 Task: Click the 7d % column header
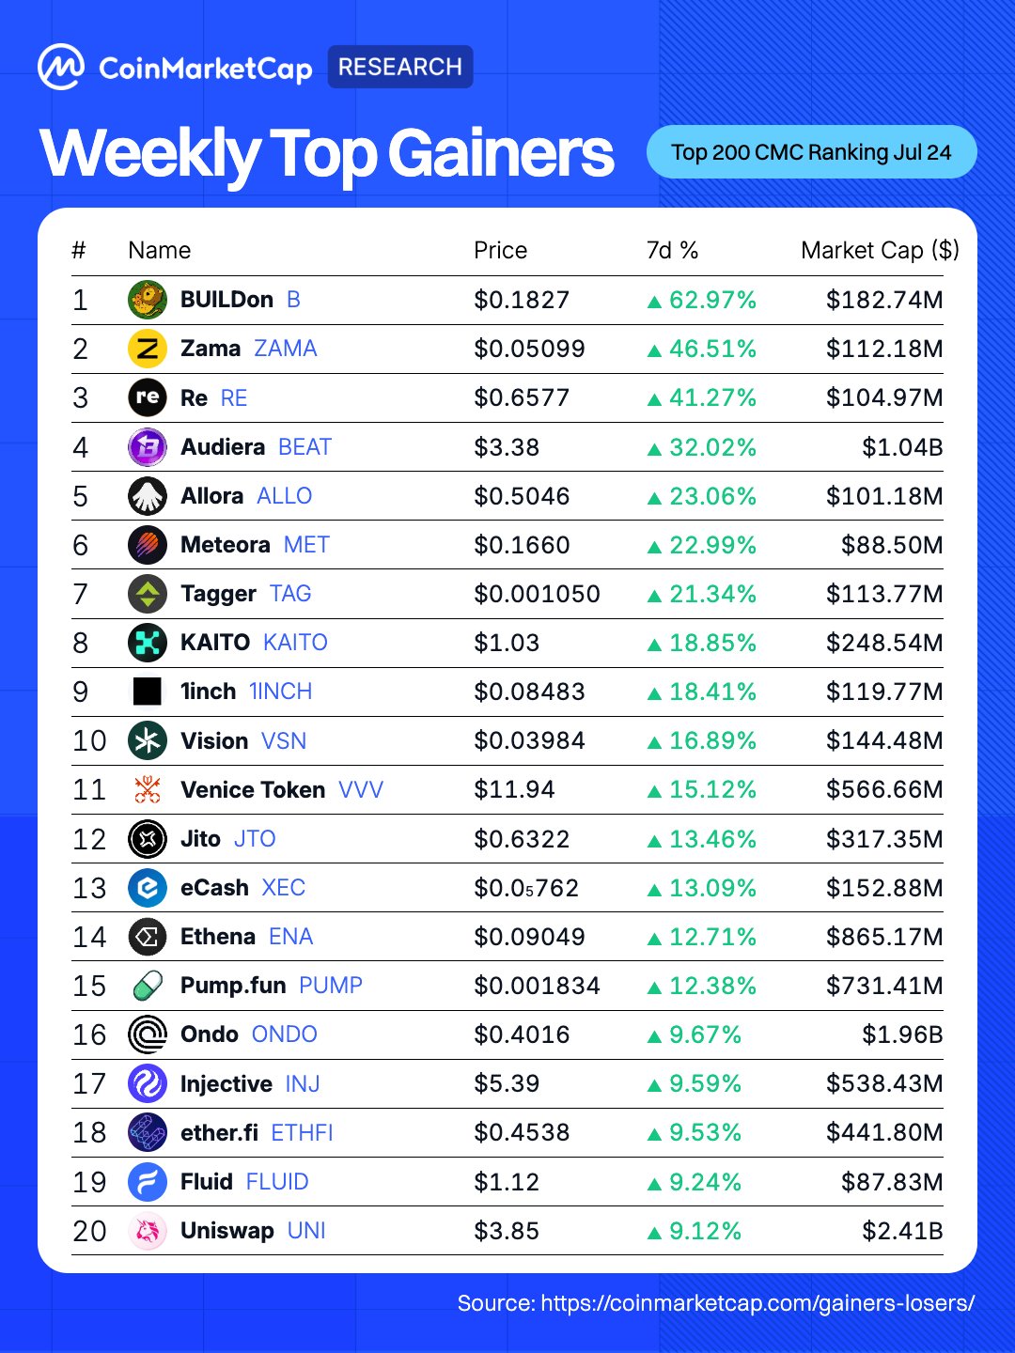pos(673,250)
